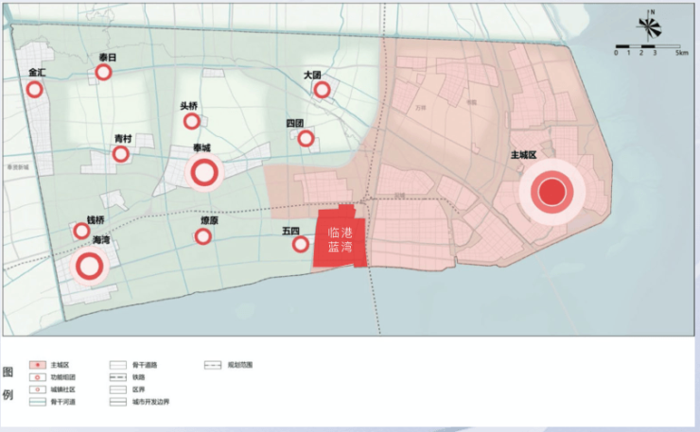Image resolution: width=700 pixels, height=432 pixels.
Task: Click the 头桥 map label
Action: pos(189,106)
